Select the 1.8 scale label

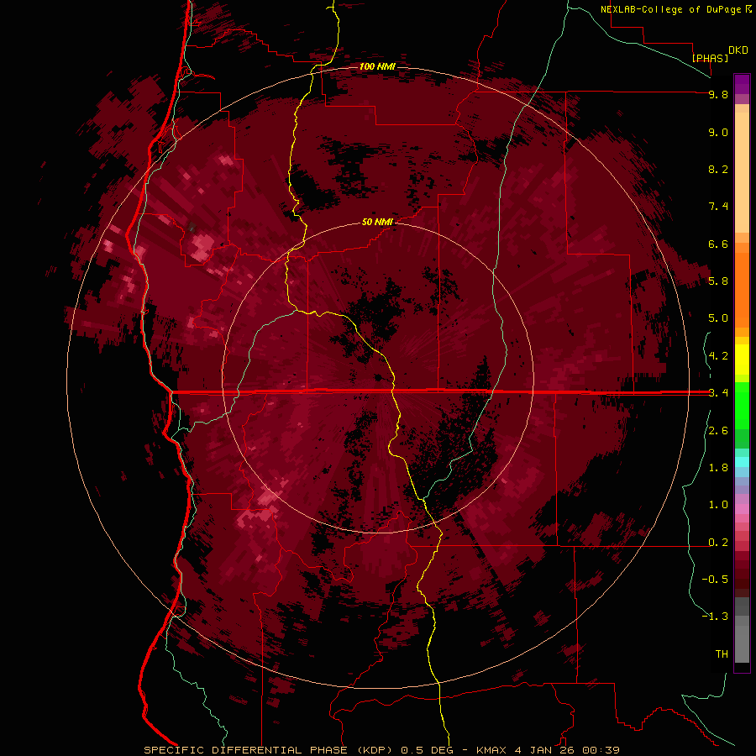pos(718,468)
